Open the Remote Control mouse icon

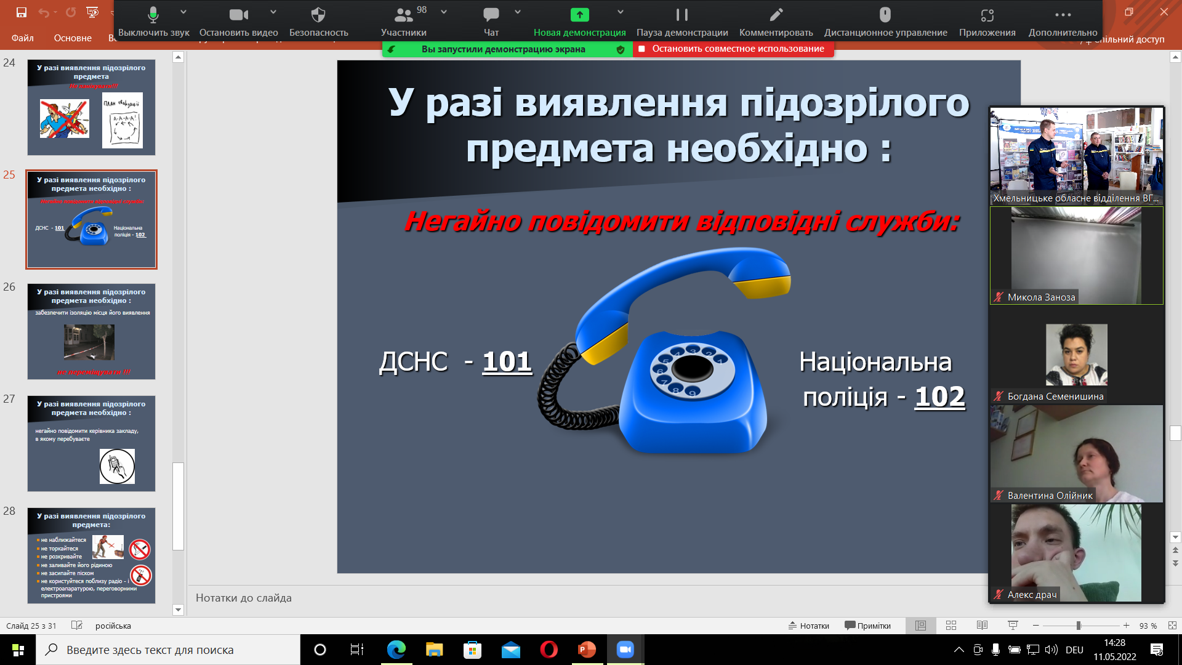(x=885, y=15)
